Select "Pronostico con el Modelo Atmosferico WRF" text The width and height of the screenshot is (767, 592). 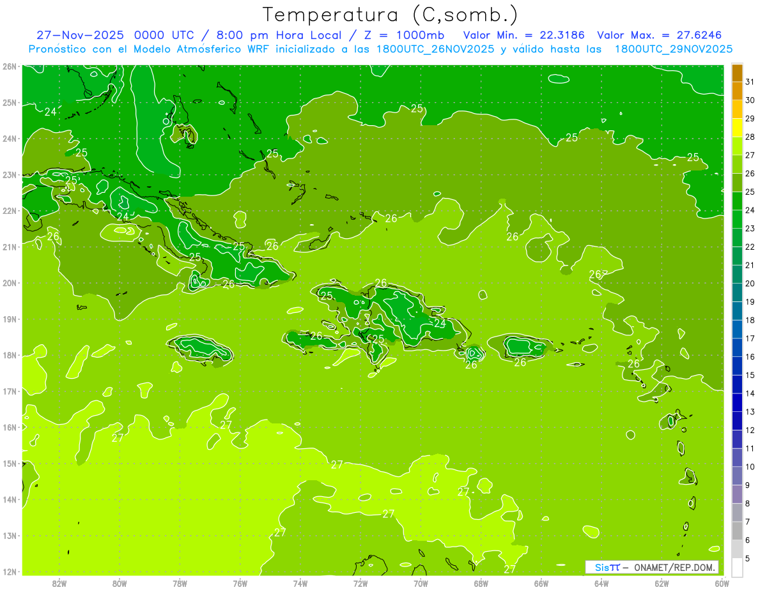(x=150, y=49)
